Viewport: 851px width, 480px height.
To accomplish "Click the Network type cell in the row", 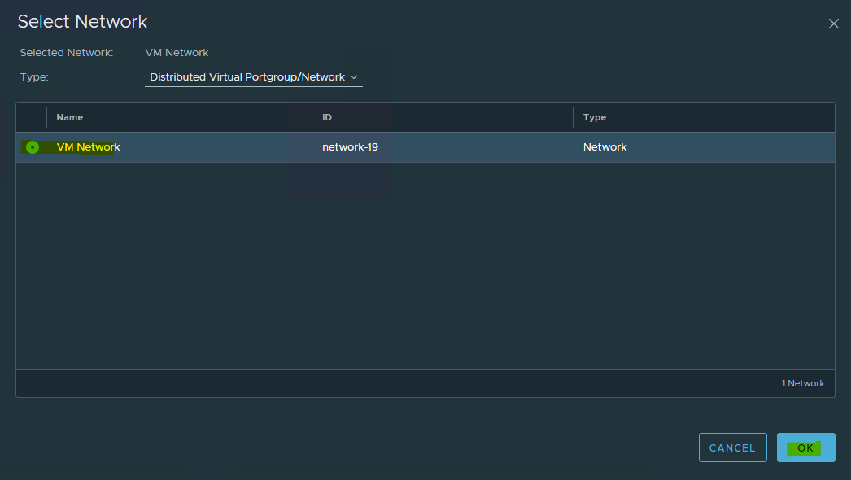I will (604, 147).
